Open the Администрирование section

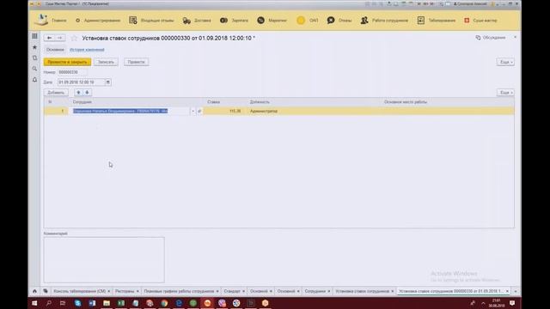pyautogui.click(x=98, y=21)
